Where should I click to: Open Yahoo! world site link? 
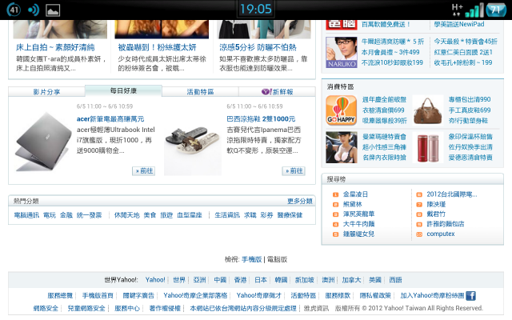(x=155, y=280)
